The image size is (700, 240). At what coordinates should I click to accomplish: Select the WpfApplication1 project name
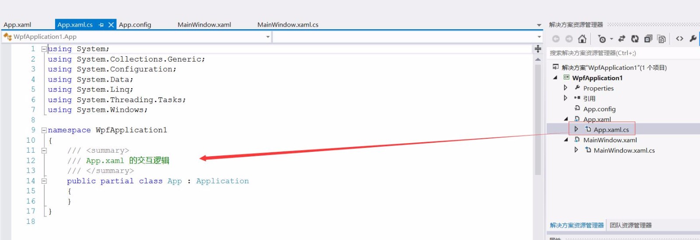597,78
